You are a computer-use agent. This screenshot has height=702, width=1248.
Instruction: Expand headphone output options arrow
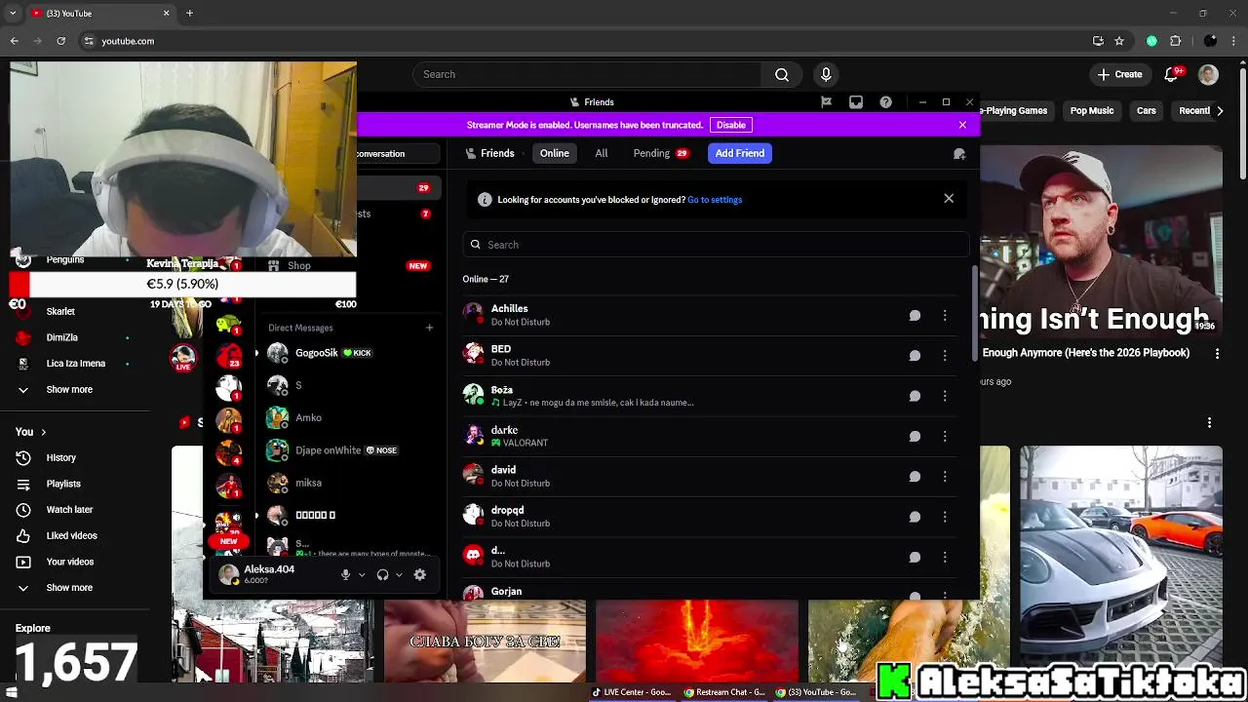(x=399, y=575)
